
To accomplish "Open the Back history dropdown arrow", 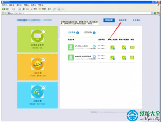I will 10,9.
